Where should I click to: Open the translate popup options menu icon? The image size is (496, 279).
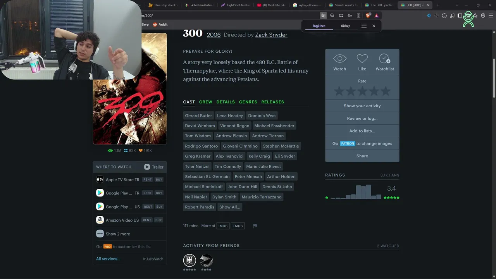364,26
